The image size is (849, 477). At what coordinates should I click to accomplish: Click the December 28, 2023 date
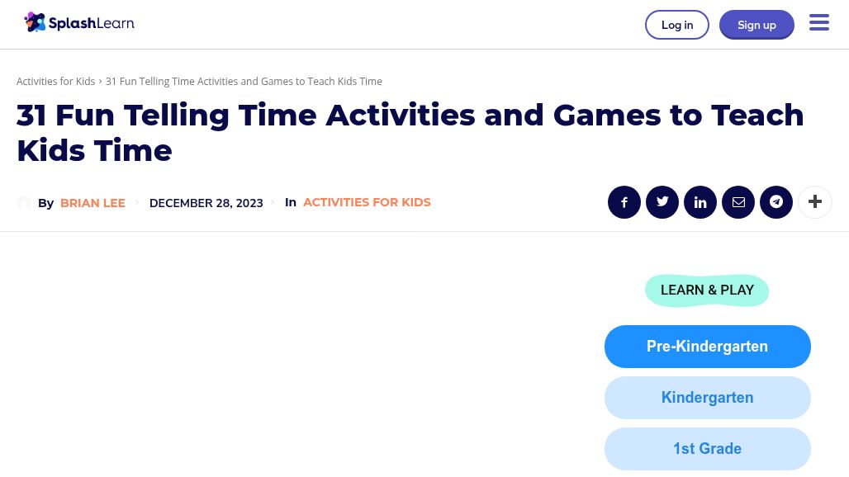pyautogui.click(x=206, y=203)
